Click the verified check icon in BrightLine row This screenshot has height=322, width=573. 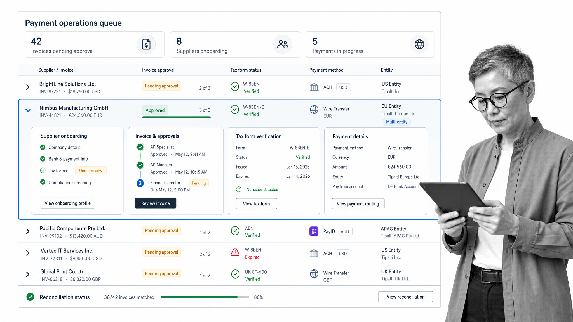(235, 87)
